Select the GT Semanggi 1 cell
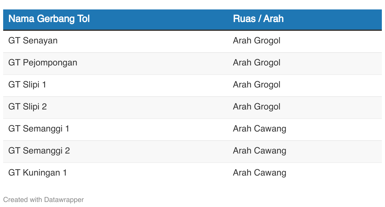Screen dimensions: 385x207 click(x=115, y=129)
